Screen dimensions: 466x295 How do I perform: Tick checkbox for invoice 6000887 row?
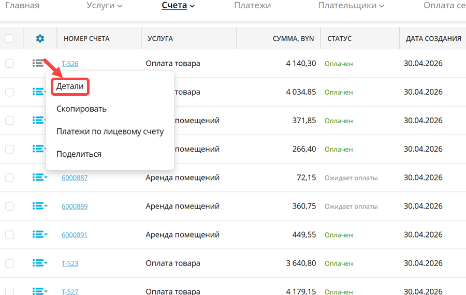point(9,178)
